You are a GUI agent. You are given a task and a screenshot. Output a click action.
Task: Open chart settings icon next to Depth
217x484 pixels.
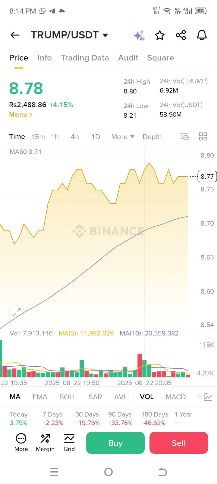[x=184, y=137]
